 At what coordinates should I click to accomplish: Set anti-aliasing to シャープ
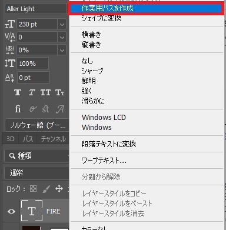(92, 71)
